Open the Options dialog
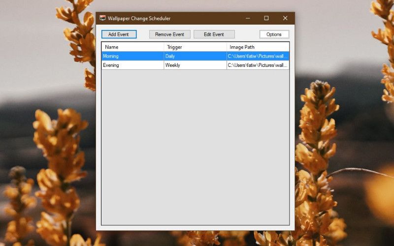The height and width of the screenshot is (246, 394). pos(274,34)
